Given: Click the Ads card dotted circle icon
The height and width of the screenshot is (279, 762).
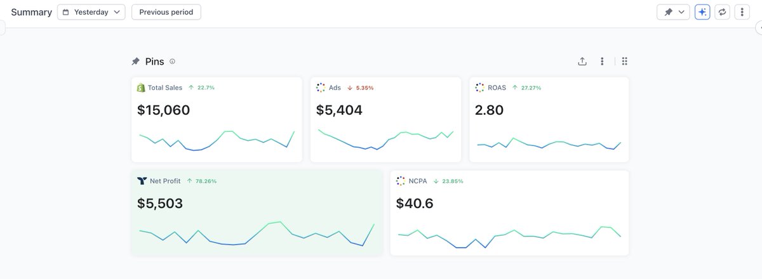Looking at the screenshot, I should pyautogui.click(x=321, y=88).
